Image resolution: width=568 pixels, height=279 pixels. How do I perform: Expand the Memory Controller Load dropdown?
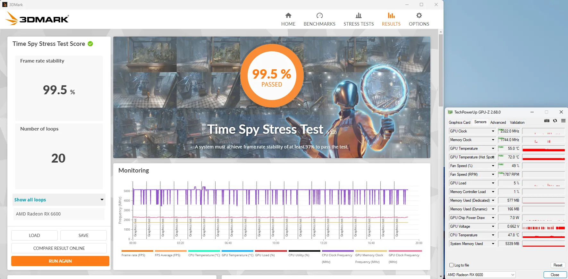click(493, 192)
